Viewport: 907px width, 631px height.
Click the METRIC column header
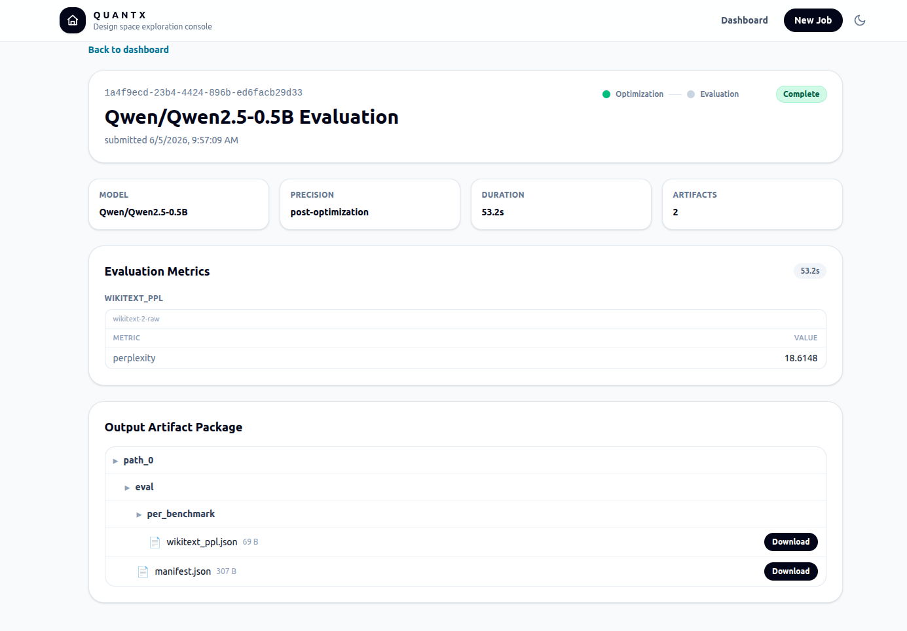126,338
